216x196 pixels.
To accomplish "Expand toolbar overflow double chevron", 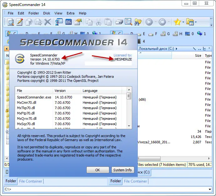I will (211, 19).
